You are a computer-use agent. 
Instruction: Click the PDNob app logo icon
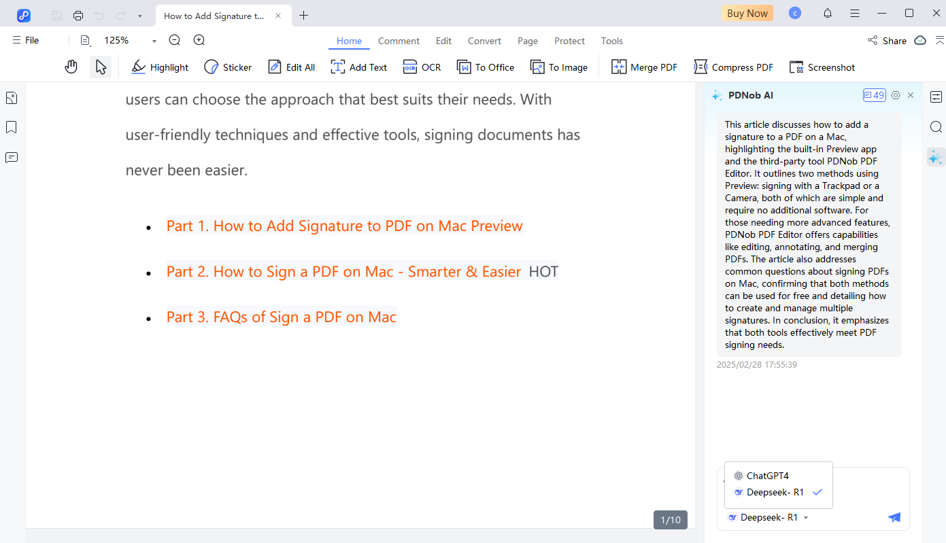tap(24, 15)
